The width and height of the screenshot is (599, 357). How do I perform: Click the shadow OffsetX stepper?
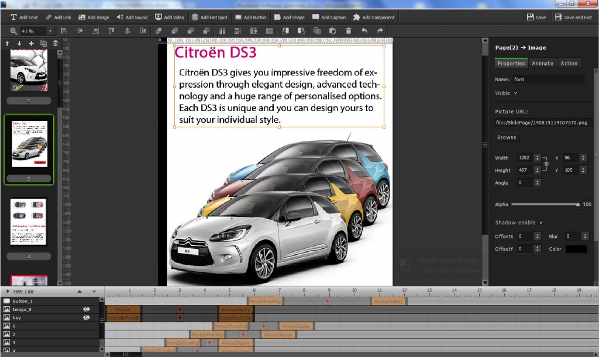coord(537,237)
